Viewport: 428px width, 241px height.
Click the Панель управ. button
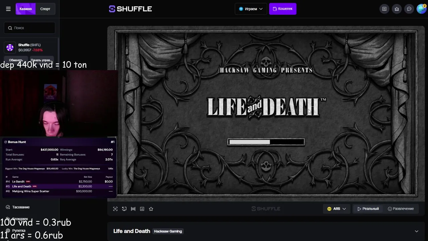[41, 60]
